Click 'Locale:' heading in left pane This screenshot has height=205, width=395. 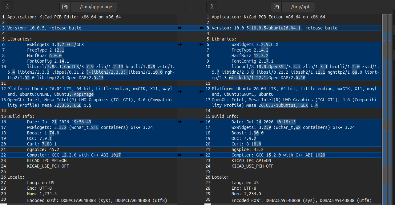click(x=16, y=177)
